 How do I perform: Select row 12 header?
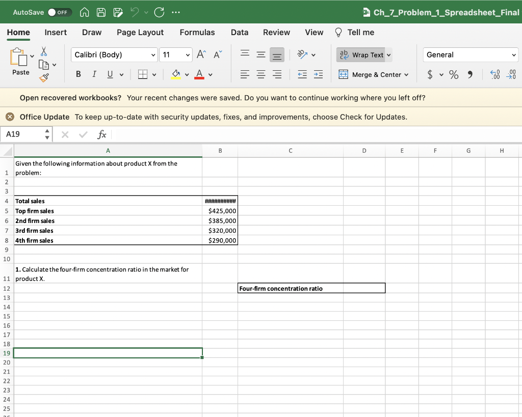coord(7,288)
